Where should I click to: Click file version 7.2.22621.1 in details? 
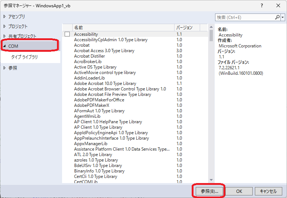[x=229, y=68]
